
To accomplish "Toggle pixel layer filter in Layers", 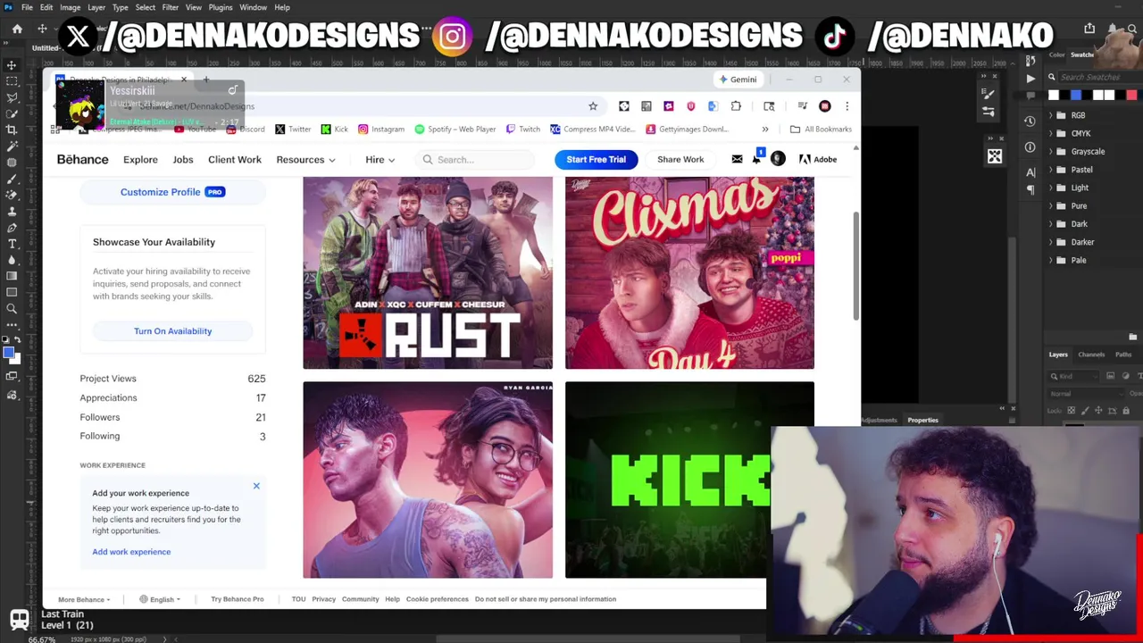I will tap(1111, 376).
